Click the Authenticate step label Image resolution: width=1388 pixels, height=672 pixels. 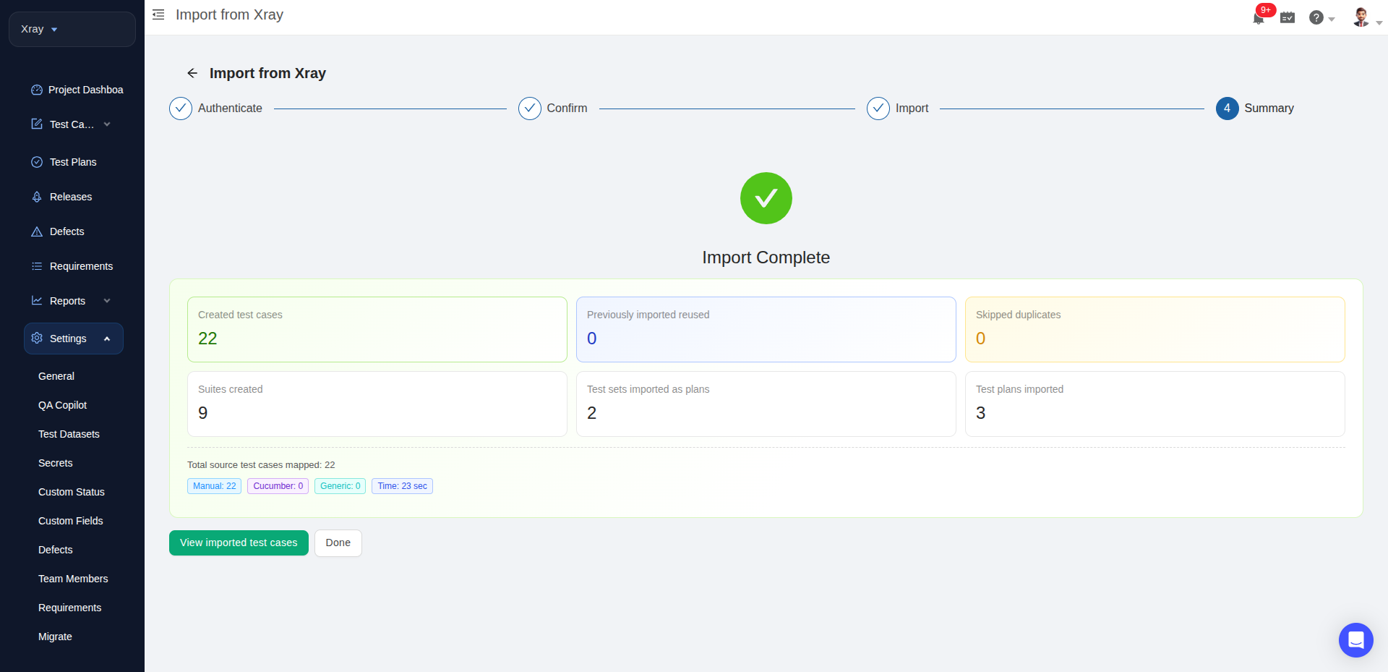click(230, 108)
